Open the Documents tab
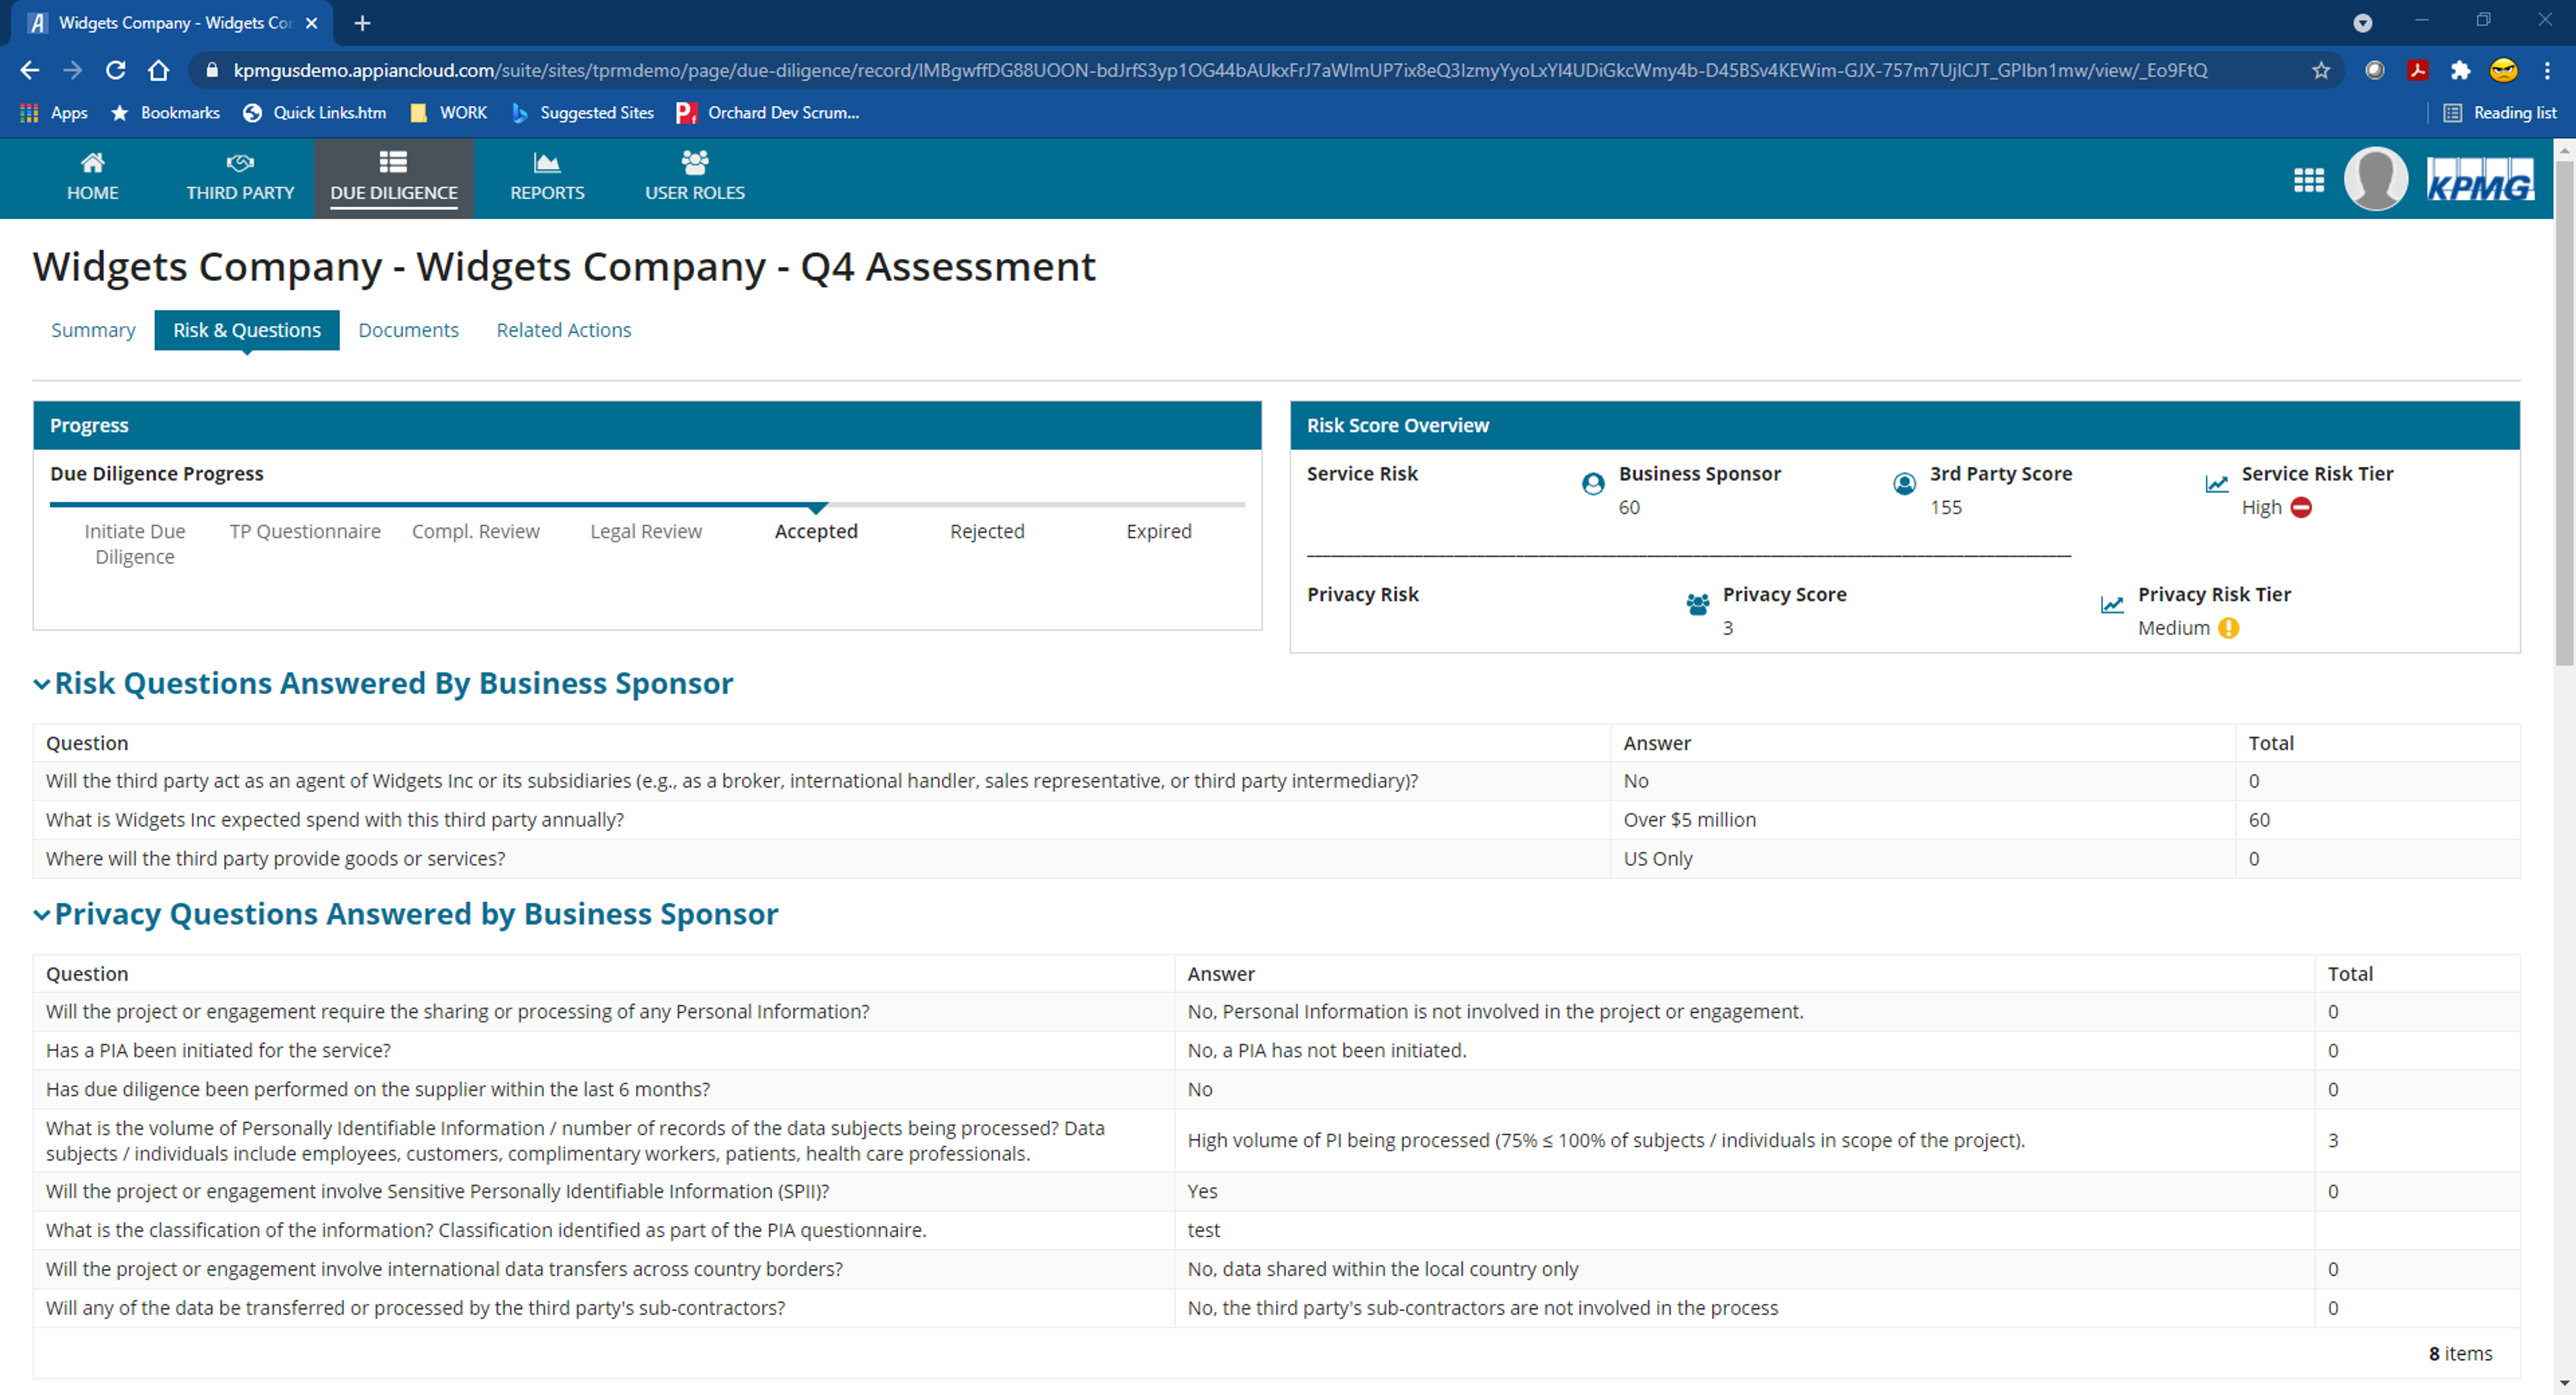Image resolution: width=2576 pixels, height=1395 pixels. (408, 330)
